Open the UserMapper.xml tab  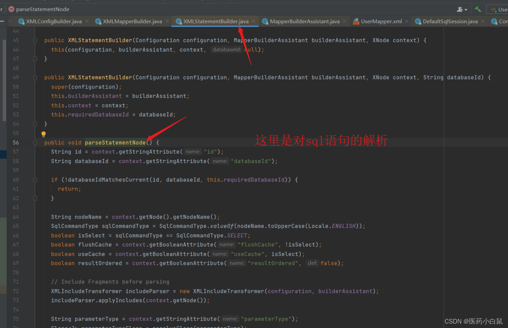(381, 21)
